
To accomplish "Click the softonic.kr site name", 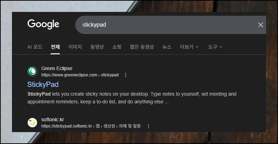I will coord(52,119).
